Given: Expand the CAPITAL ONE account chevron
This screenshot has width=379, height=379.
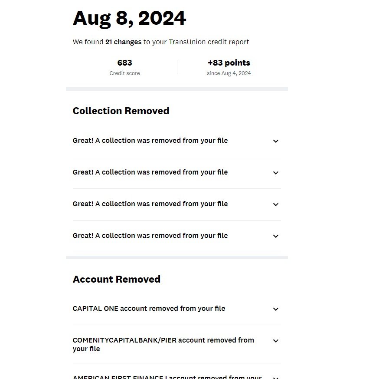Looking at the screenshot, I should tap(275, 309).
